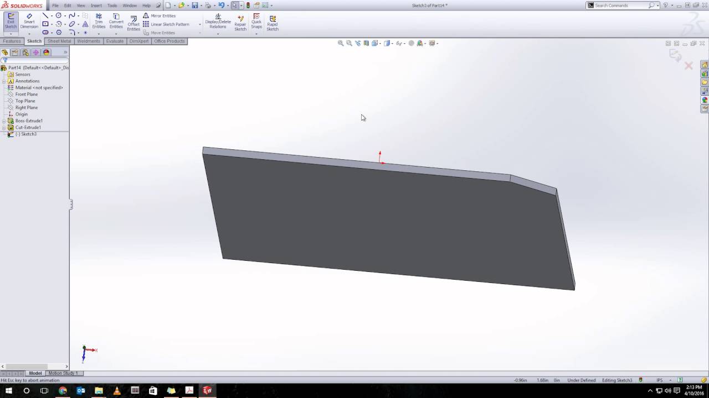Select Sketch3 in the feature tree
Screen dimensions: 709x398
(x=25, y=134)
